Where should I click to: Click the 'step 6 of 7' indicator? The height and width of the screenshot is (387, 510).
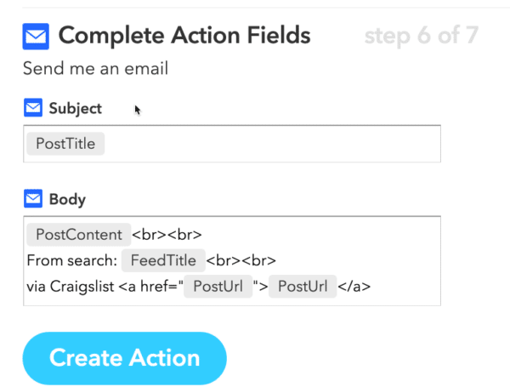[421, 37]
